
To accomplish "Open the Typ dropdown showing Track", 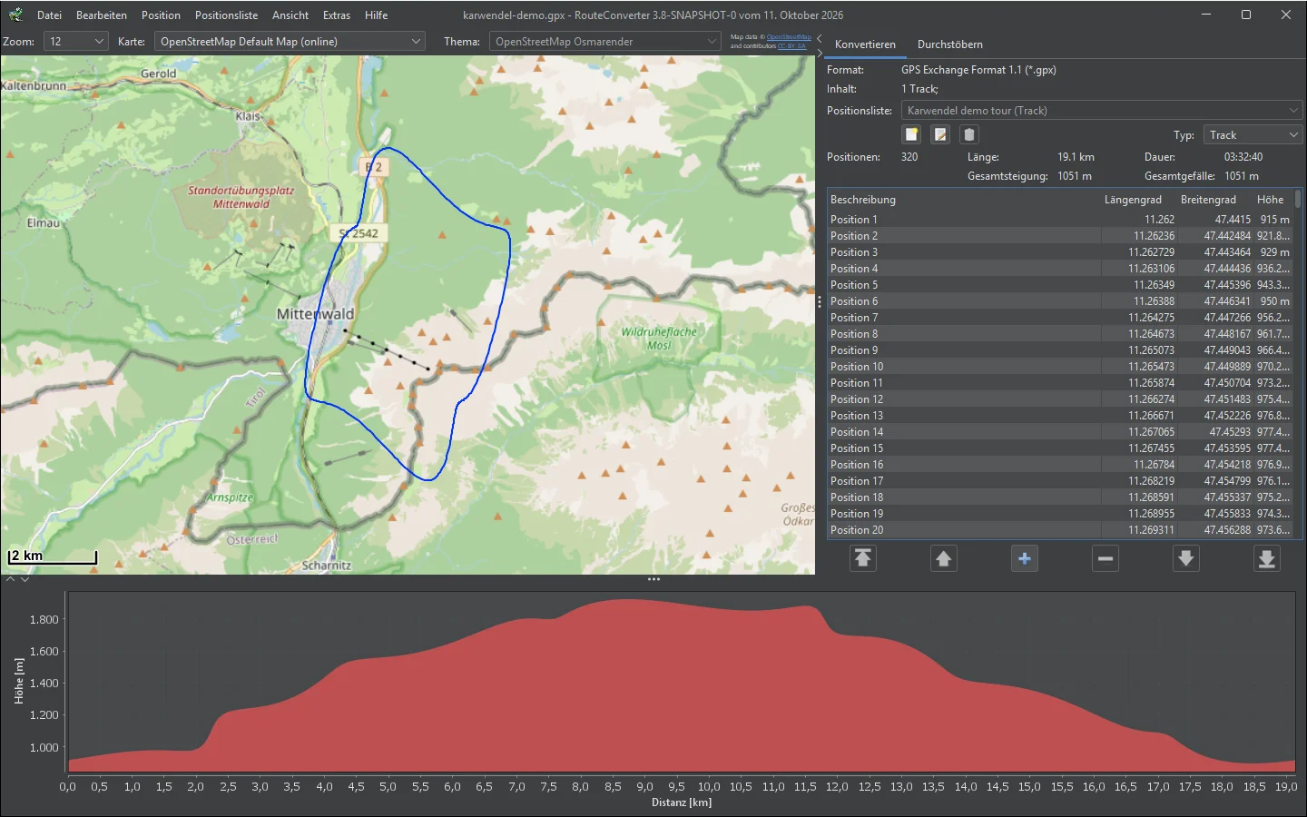I will coord(1253,135).
